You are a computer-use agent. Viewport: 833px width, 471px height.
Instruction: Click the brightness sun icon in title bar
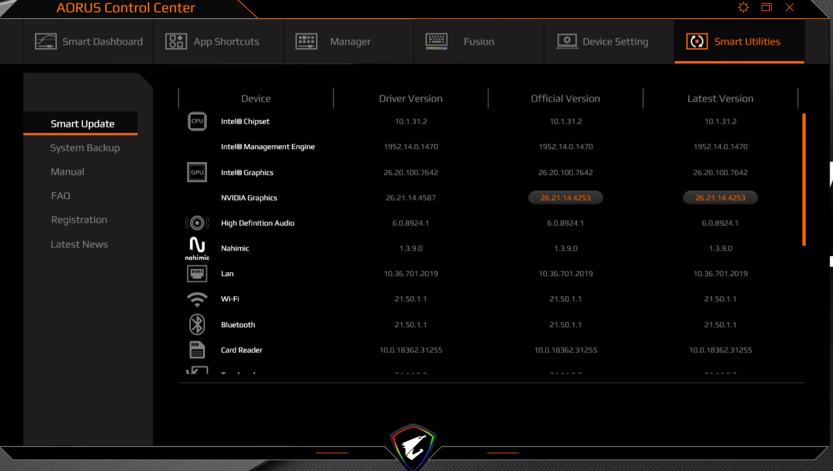pos(743,8)
